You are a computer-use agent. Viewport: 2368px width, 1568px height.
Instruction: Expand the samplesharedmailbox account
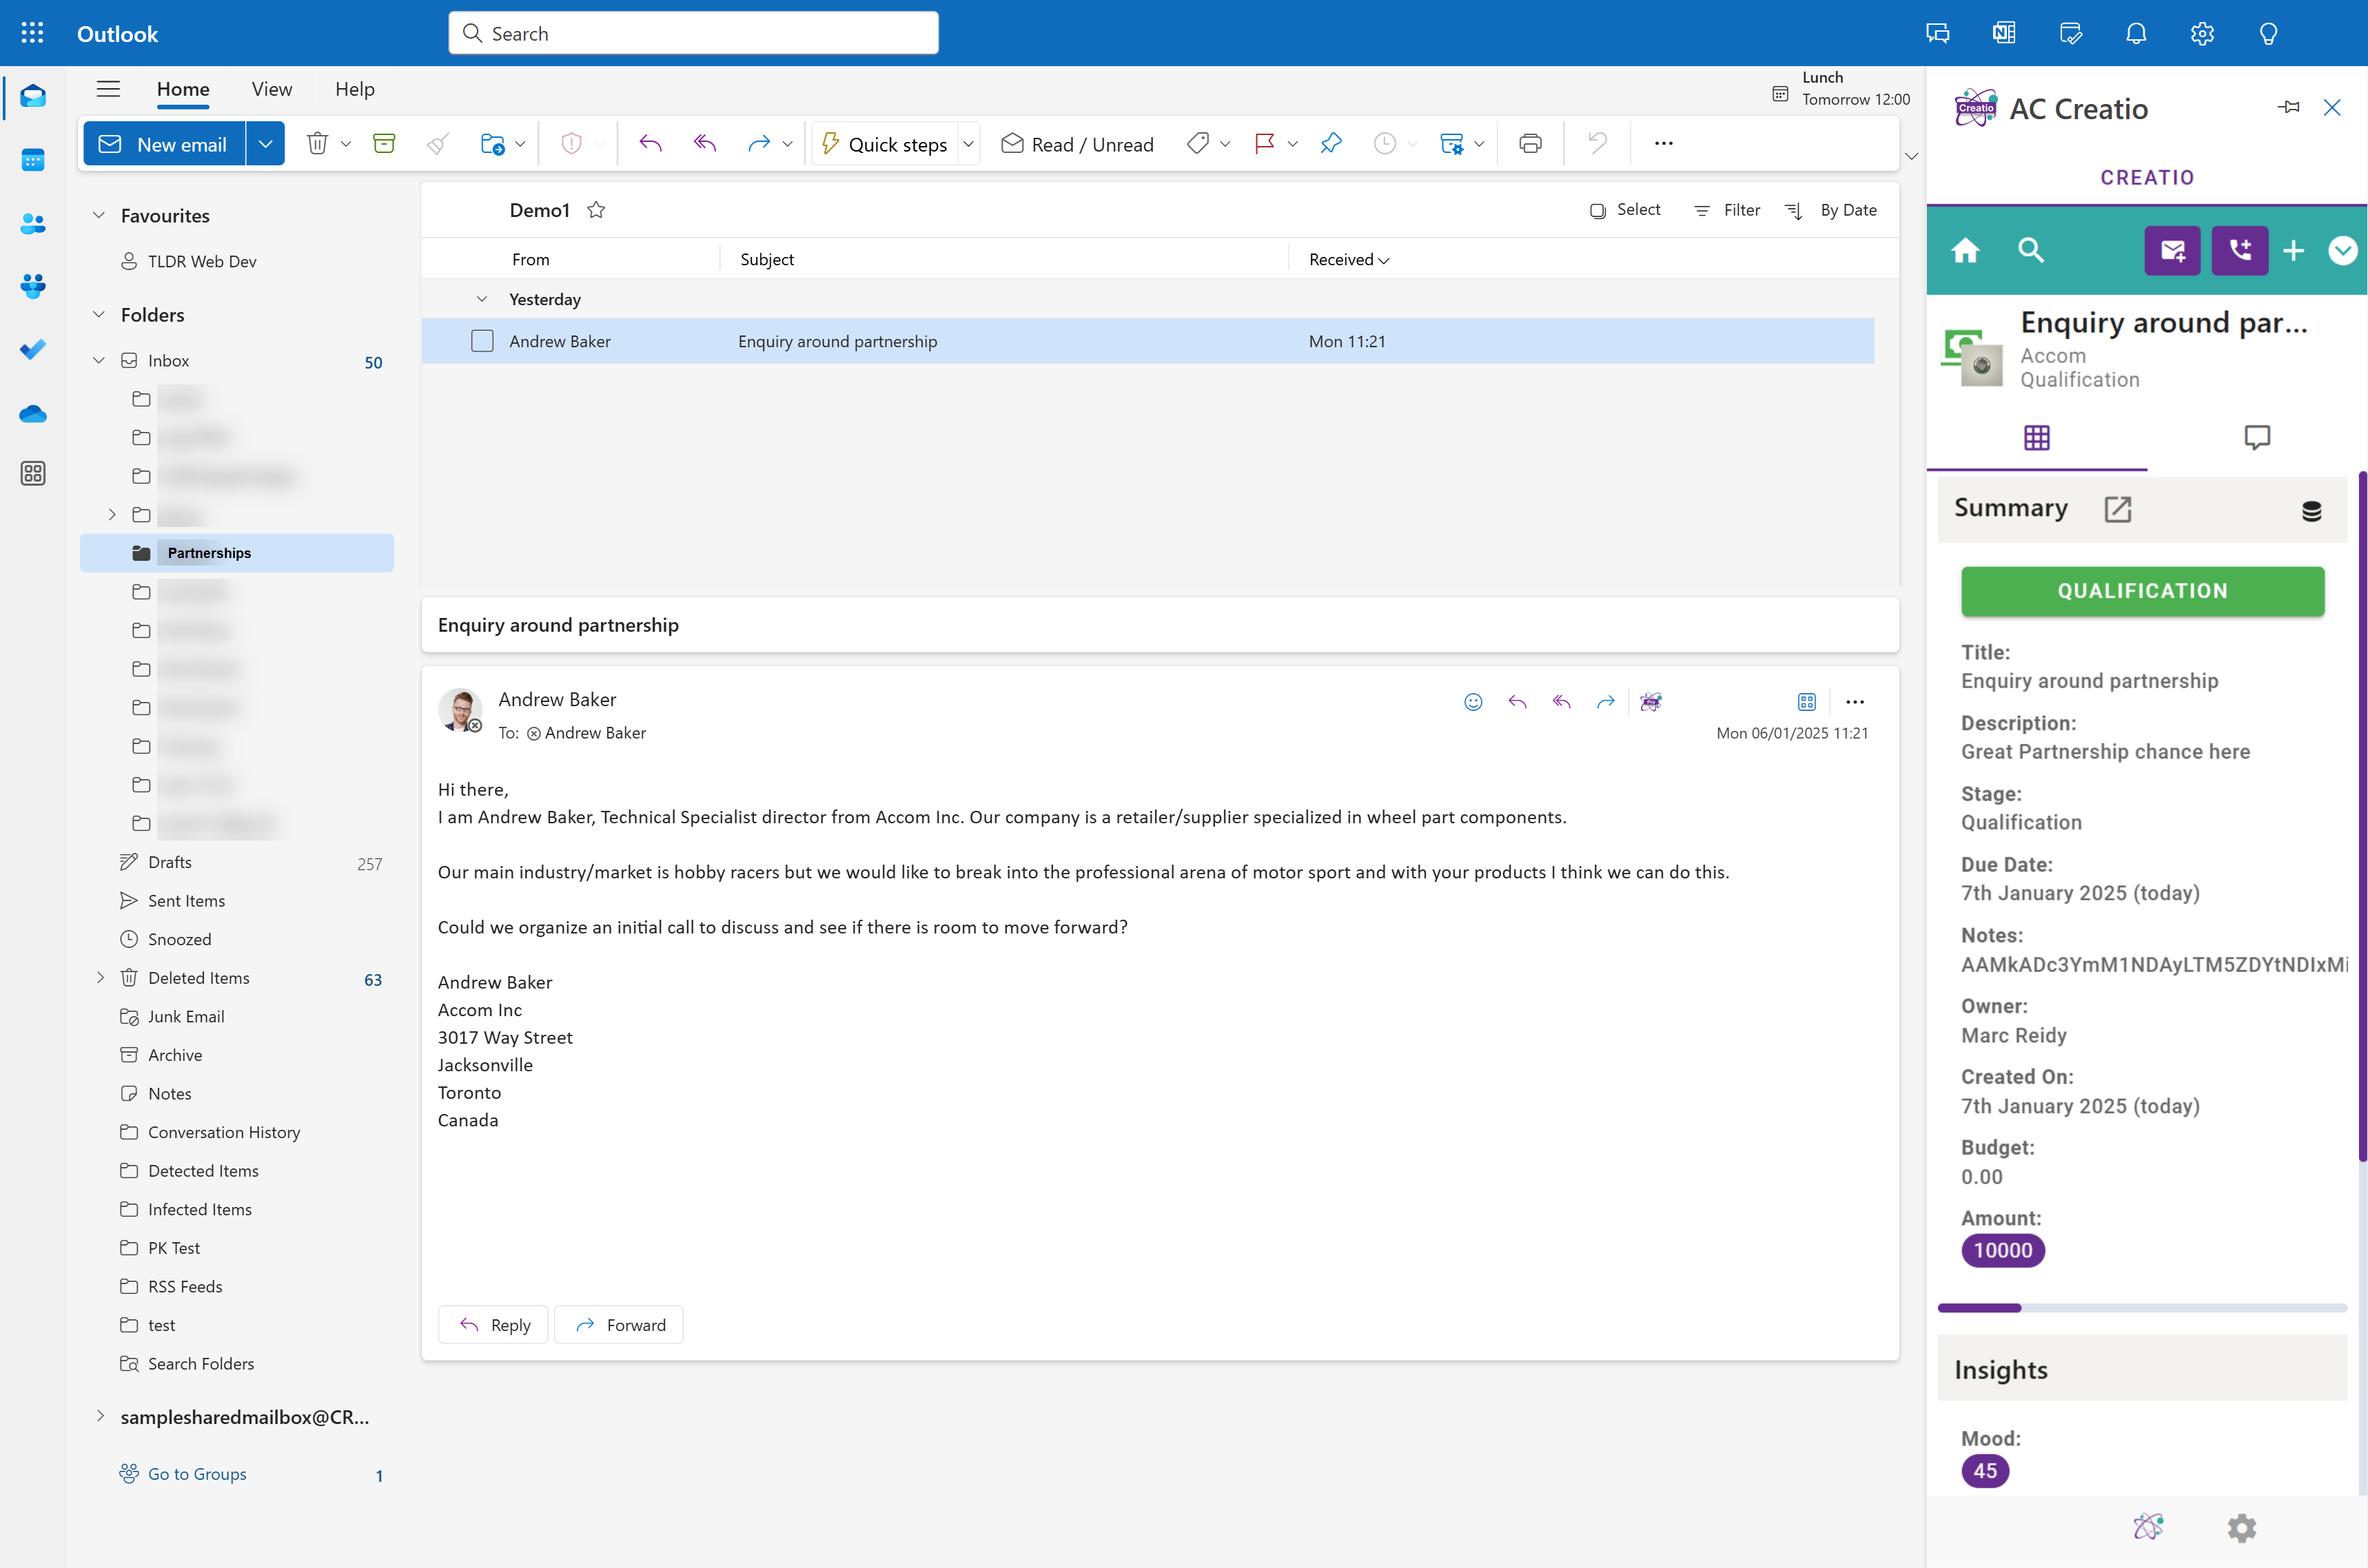(99, 1416)
